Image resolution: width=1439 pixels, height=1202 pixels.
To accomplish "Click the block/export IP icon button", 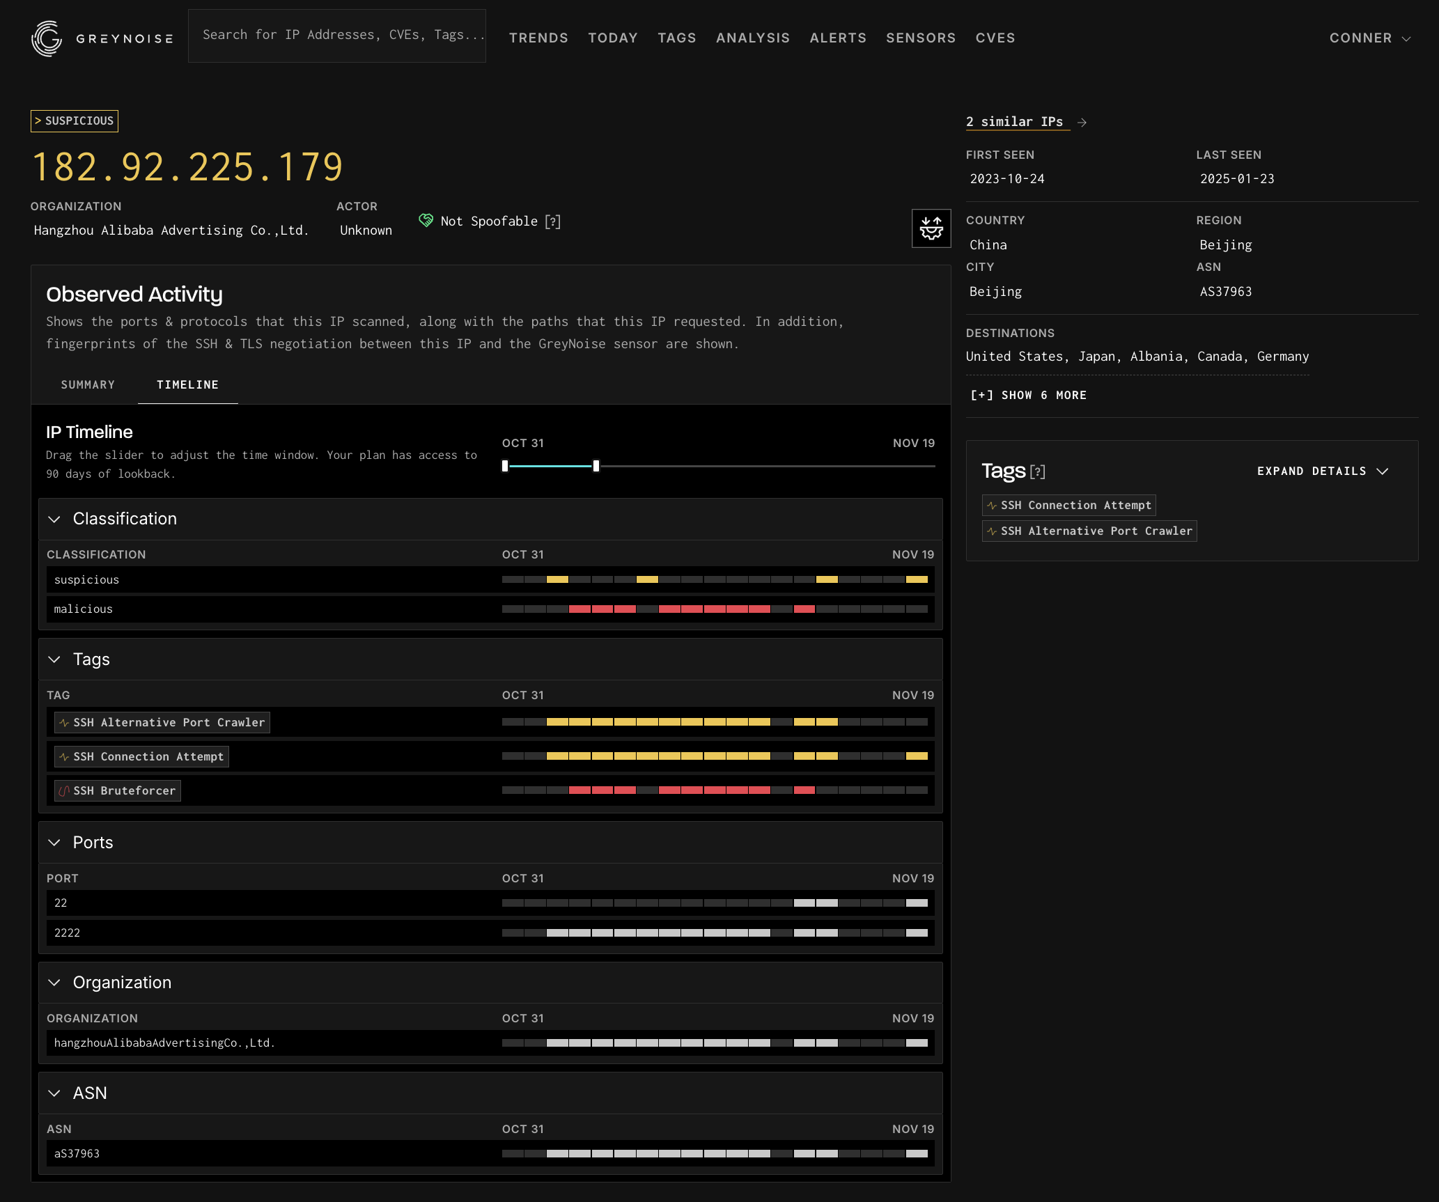I will (x=931, y=228).
